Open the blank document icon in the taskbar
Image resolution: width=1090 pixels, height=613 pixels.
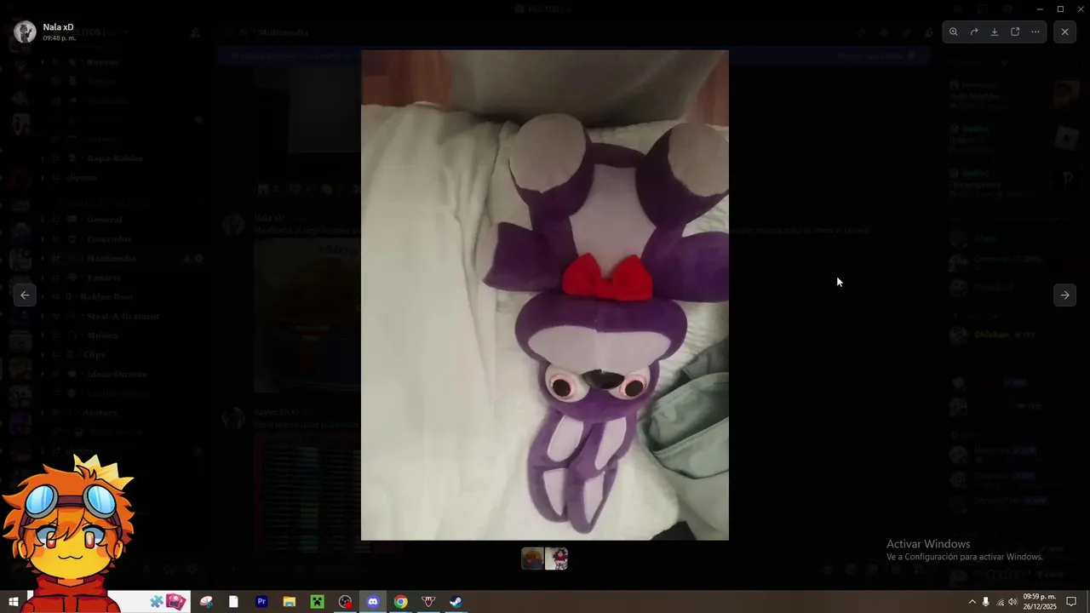pyautogui.click(x=233, y=602)
